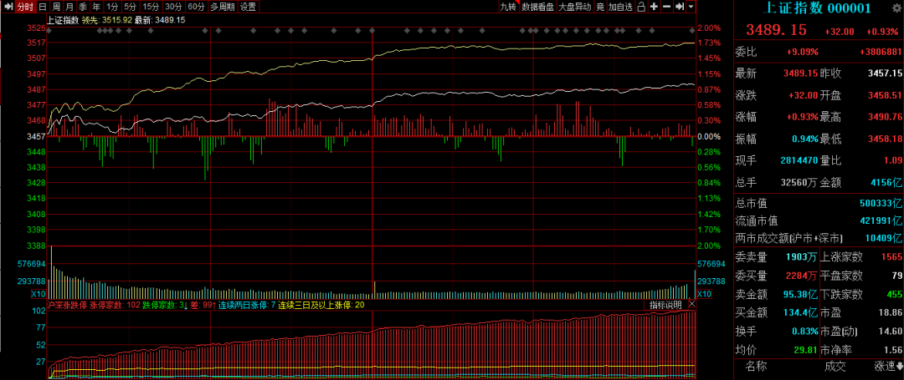Image resolution: width=904 pixels, height=380 pixels.
Task: Switch to 周 weekly chart tab
Action: [x=56, y=7]
